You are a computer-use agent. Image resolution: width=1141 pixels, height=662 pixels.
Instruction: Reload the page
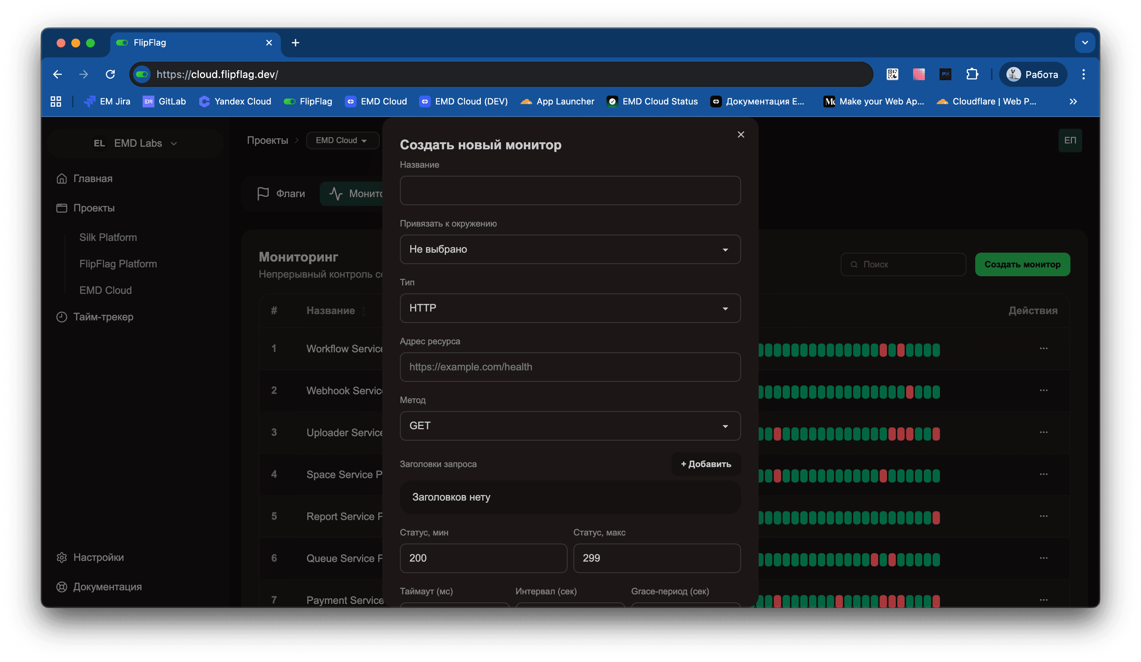click(x=110, y=74)
